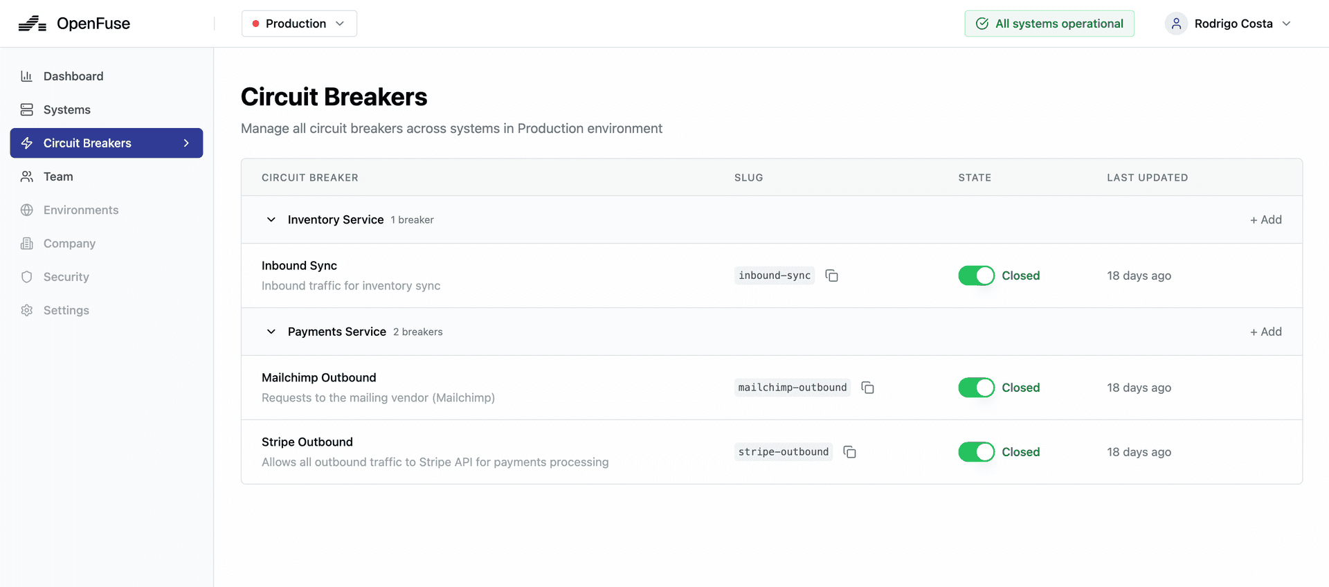Add a breaker to Inventory Service

tap(1265, 219)
